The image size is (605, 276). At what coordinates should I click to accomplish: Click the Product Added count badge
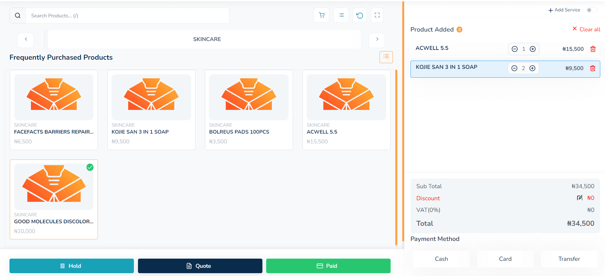pyautogui.click(x=459, y=29)
